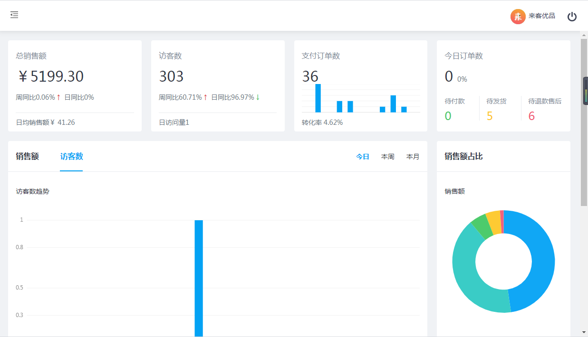The width and height of the screenshot is (588, 337).
Task: Click the y-axis label 0.8
Action: [19, 247]
